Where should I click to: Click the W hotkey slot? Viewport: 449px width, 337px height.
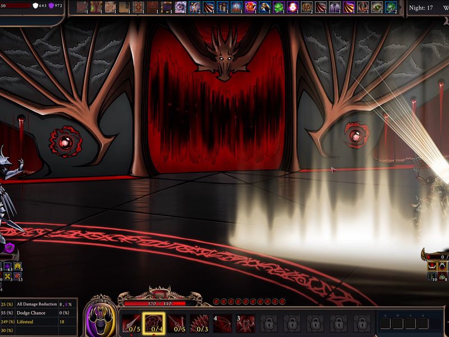398,324
